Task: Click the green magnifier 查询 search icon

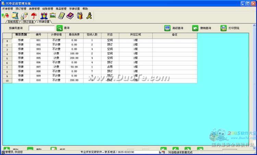Action: (60, 28)
